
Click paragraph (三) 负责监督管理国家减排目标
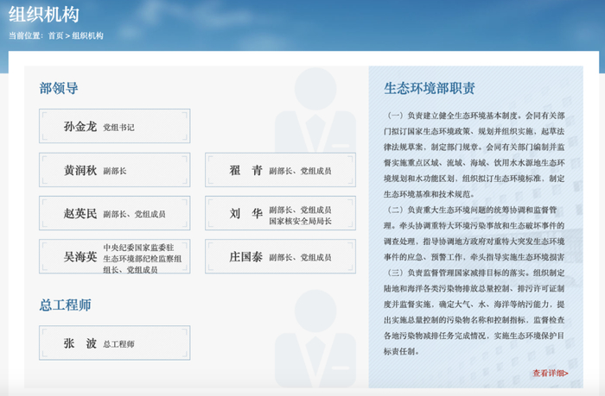(474, 312)
